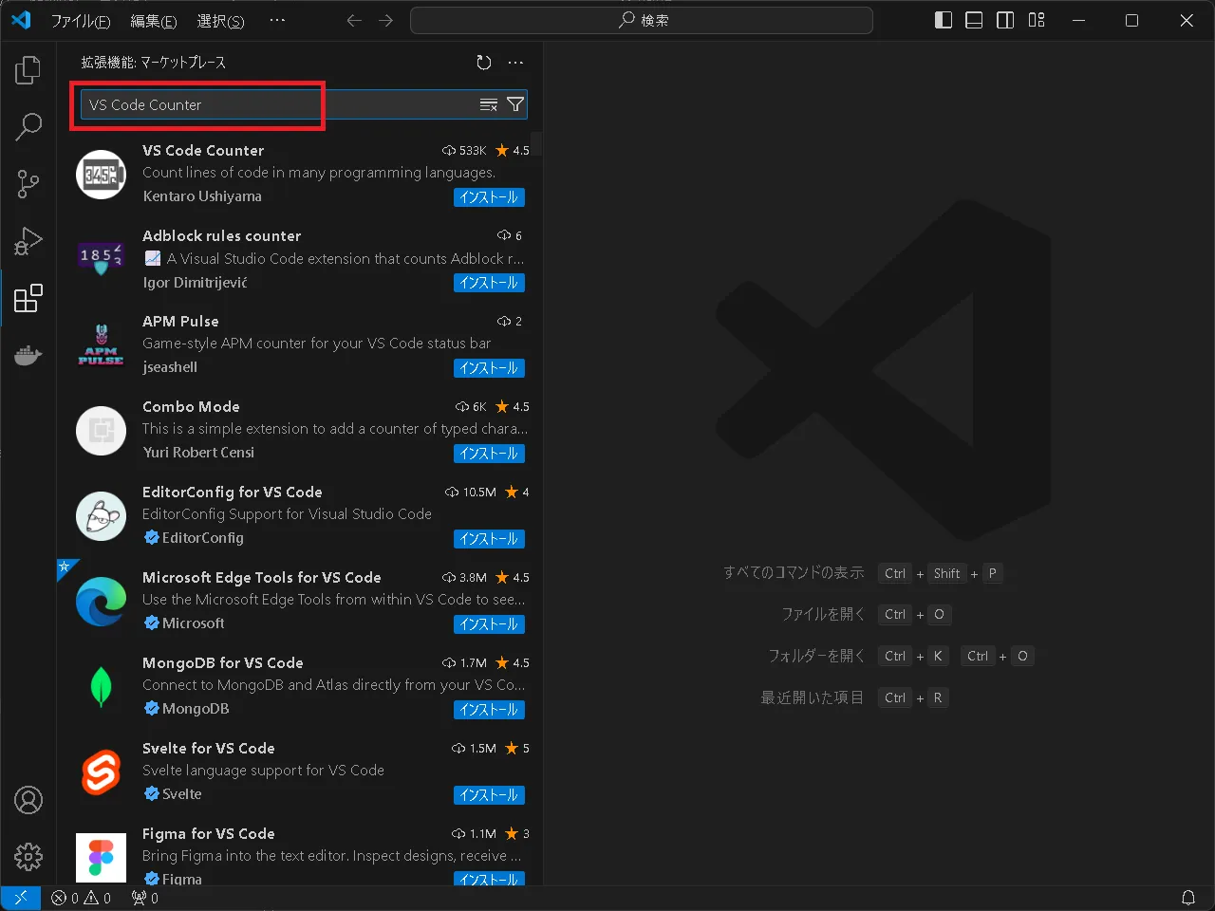This screenshot has width=1215, height=911.
Task: Expand the hidden menu bar items
Action: click(277, 20)
